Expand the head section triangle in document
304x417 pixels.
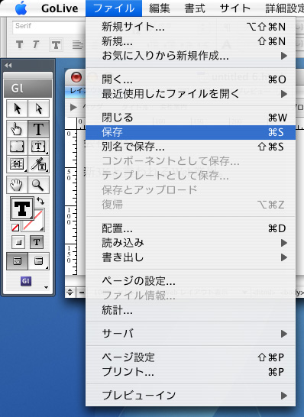[73, 107]
